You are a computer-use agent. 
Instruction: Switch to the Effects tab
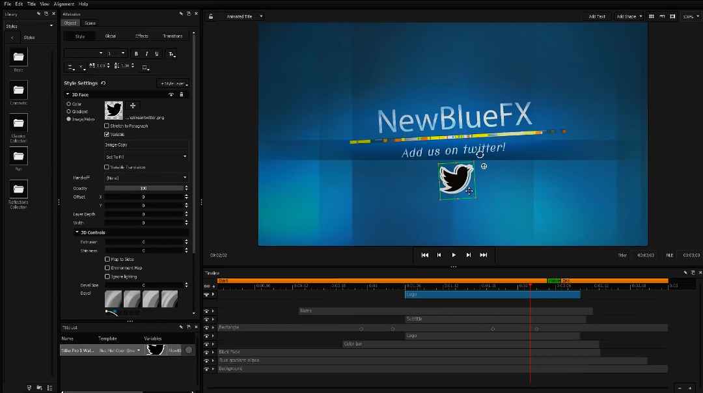click(x=142, y=36)
